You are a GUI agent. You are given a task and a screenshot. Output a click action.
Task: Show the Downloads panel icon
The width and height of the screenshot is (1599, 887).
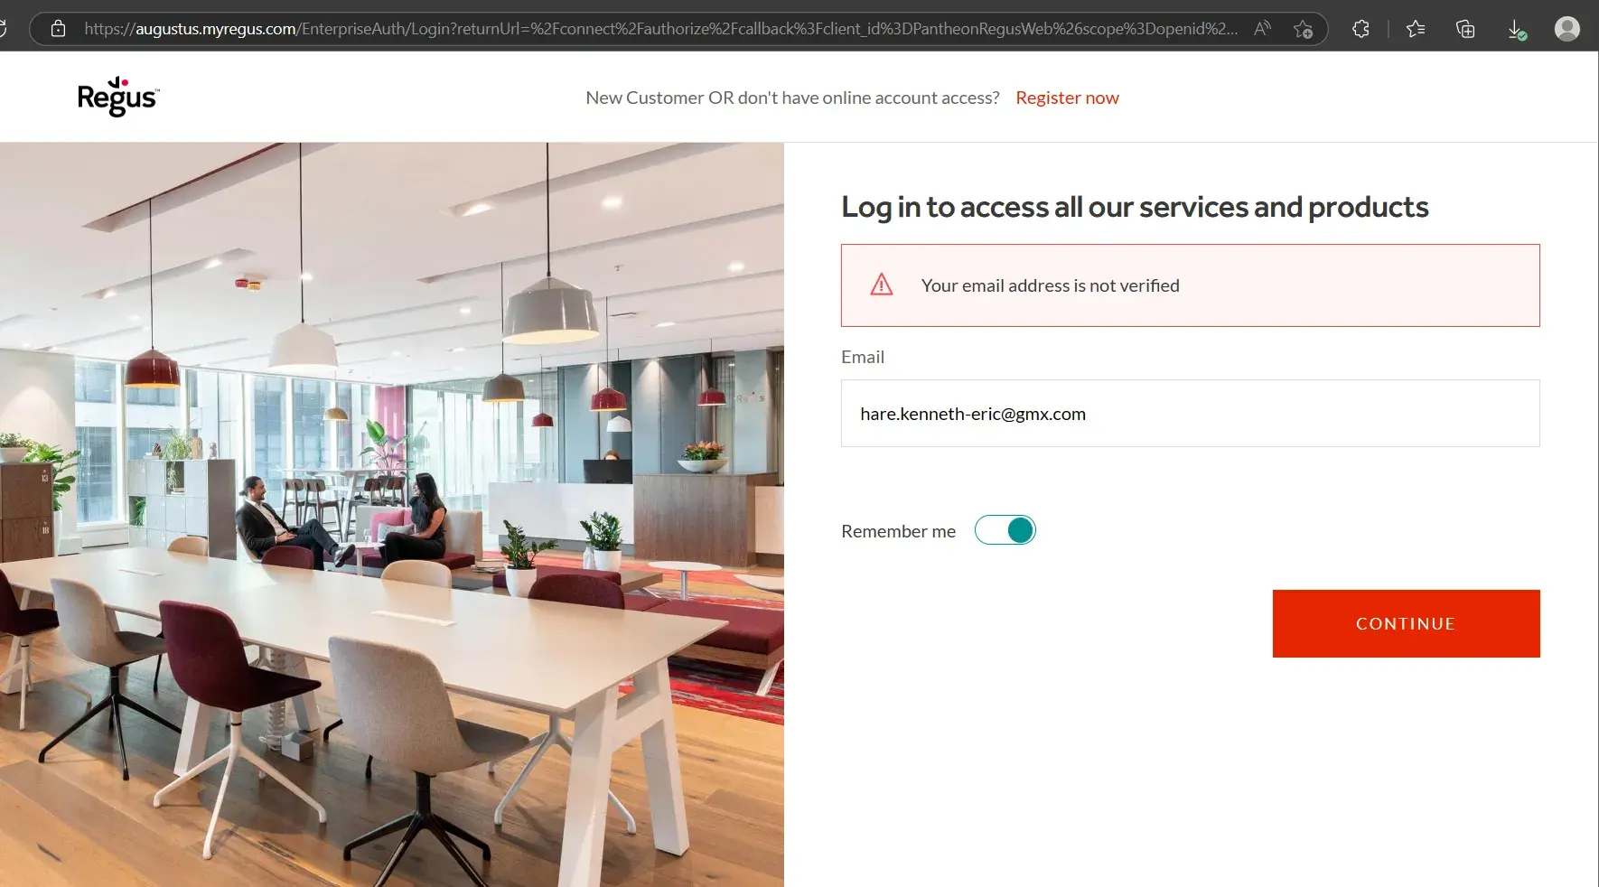pyautogui.click(x=1517, y=30)
